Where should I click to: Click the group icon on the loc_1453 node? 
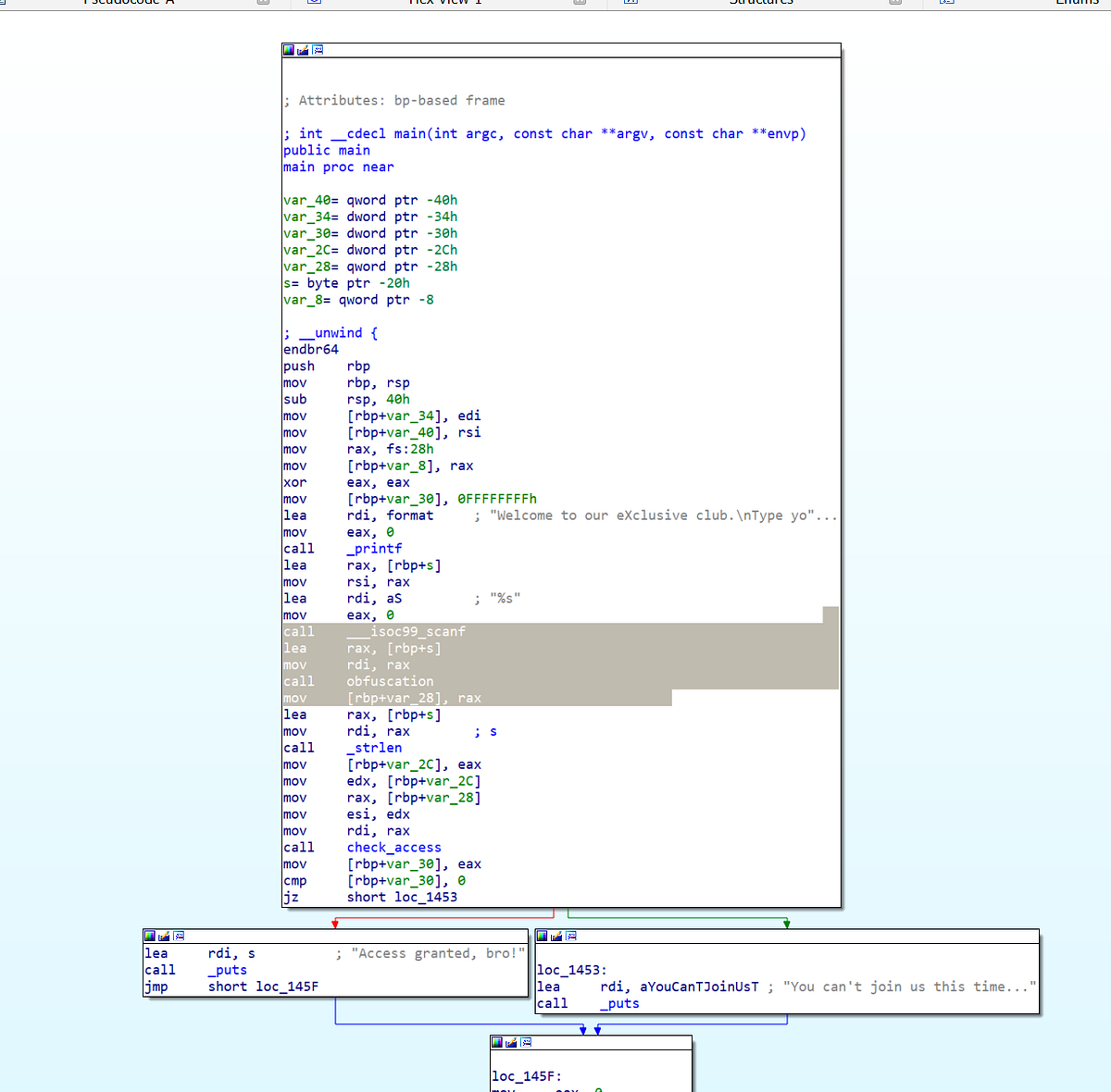(571, 936)
